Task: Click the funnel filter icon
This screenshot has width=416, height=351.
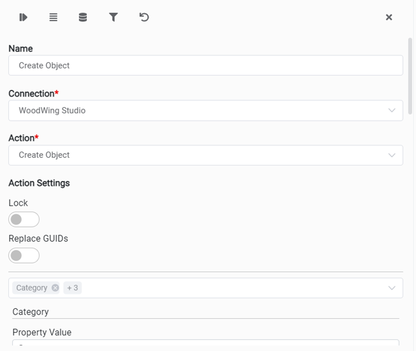Action: pos(113,17)
